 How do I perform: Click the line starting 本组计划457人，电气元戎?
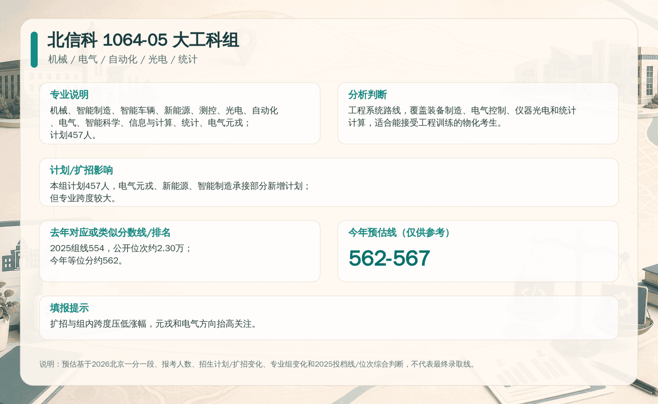180,186
